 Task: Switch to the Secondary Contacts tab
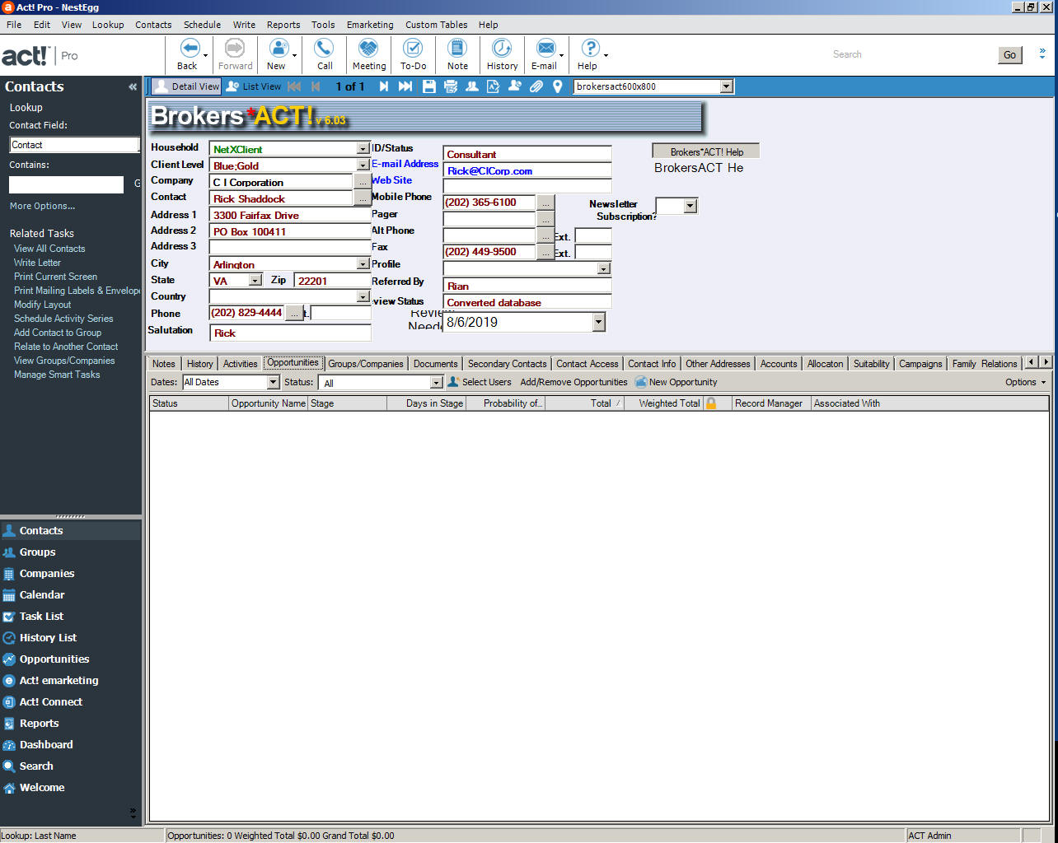[x=507, y=364]
